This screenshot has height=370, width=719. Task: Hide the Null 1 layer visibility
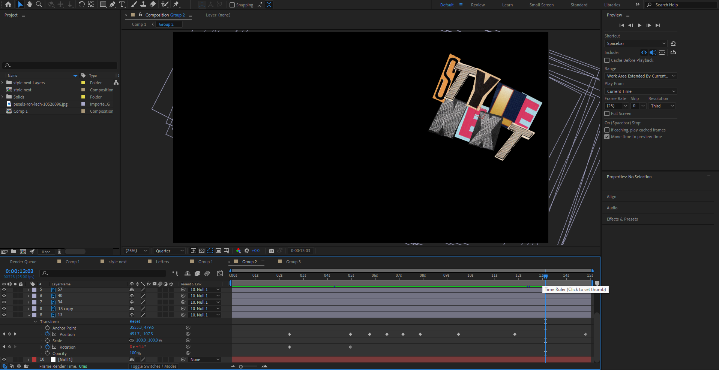click(x=4, y=360)
